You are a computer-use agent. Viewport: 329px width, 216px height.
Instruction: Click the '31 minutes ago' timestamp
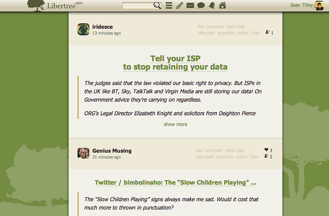click(107, 157)
